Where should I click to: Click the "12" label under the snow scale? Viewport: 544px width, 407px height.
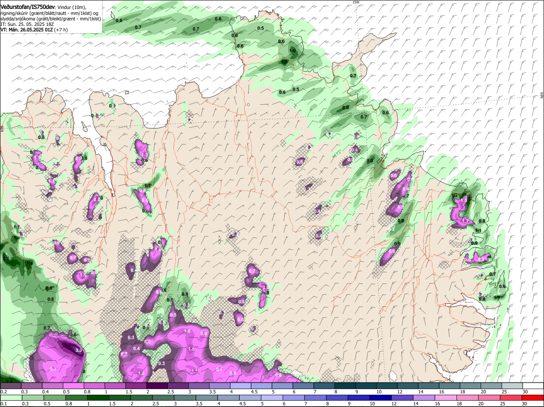coord(399,391)
